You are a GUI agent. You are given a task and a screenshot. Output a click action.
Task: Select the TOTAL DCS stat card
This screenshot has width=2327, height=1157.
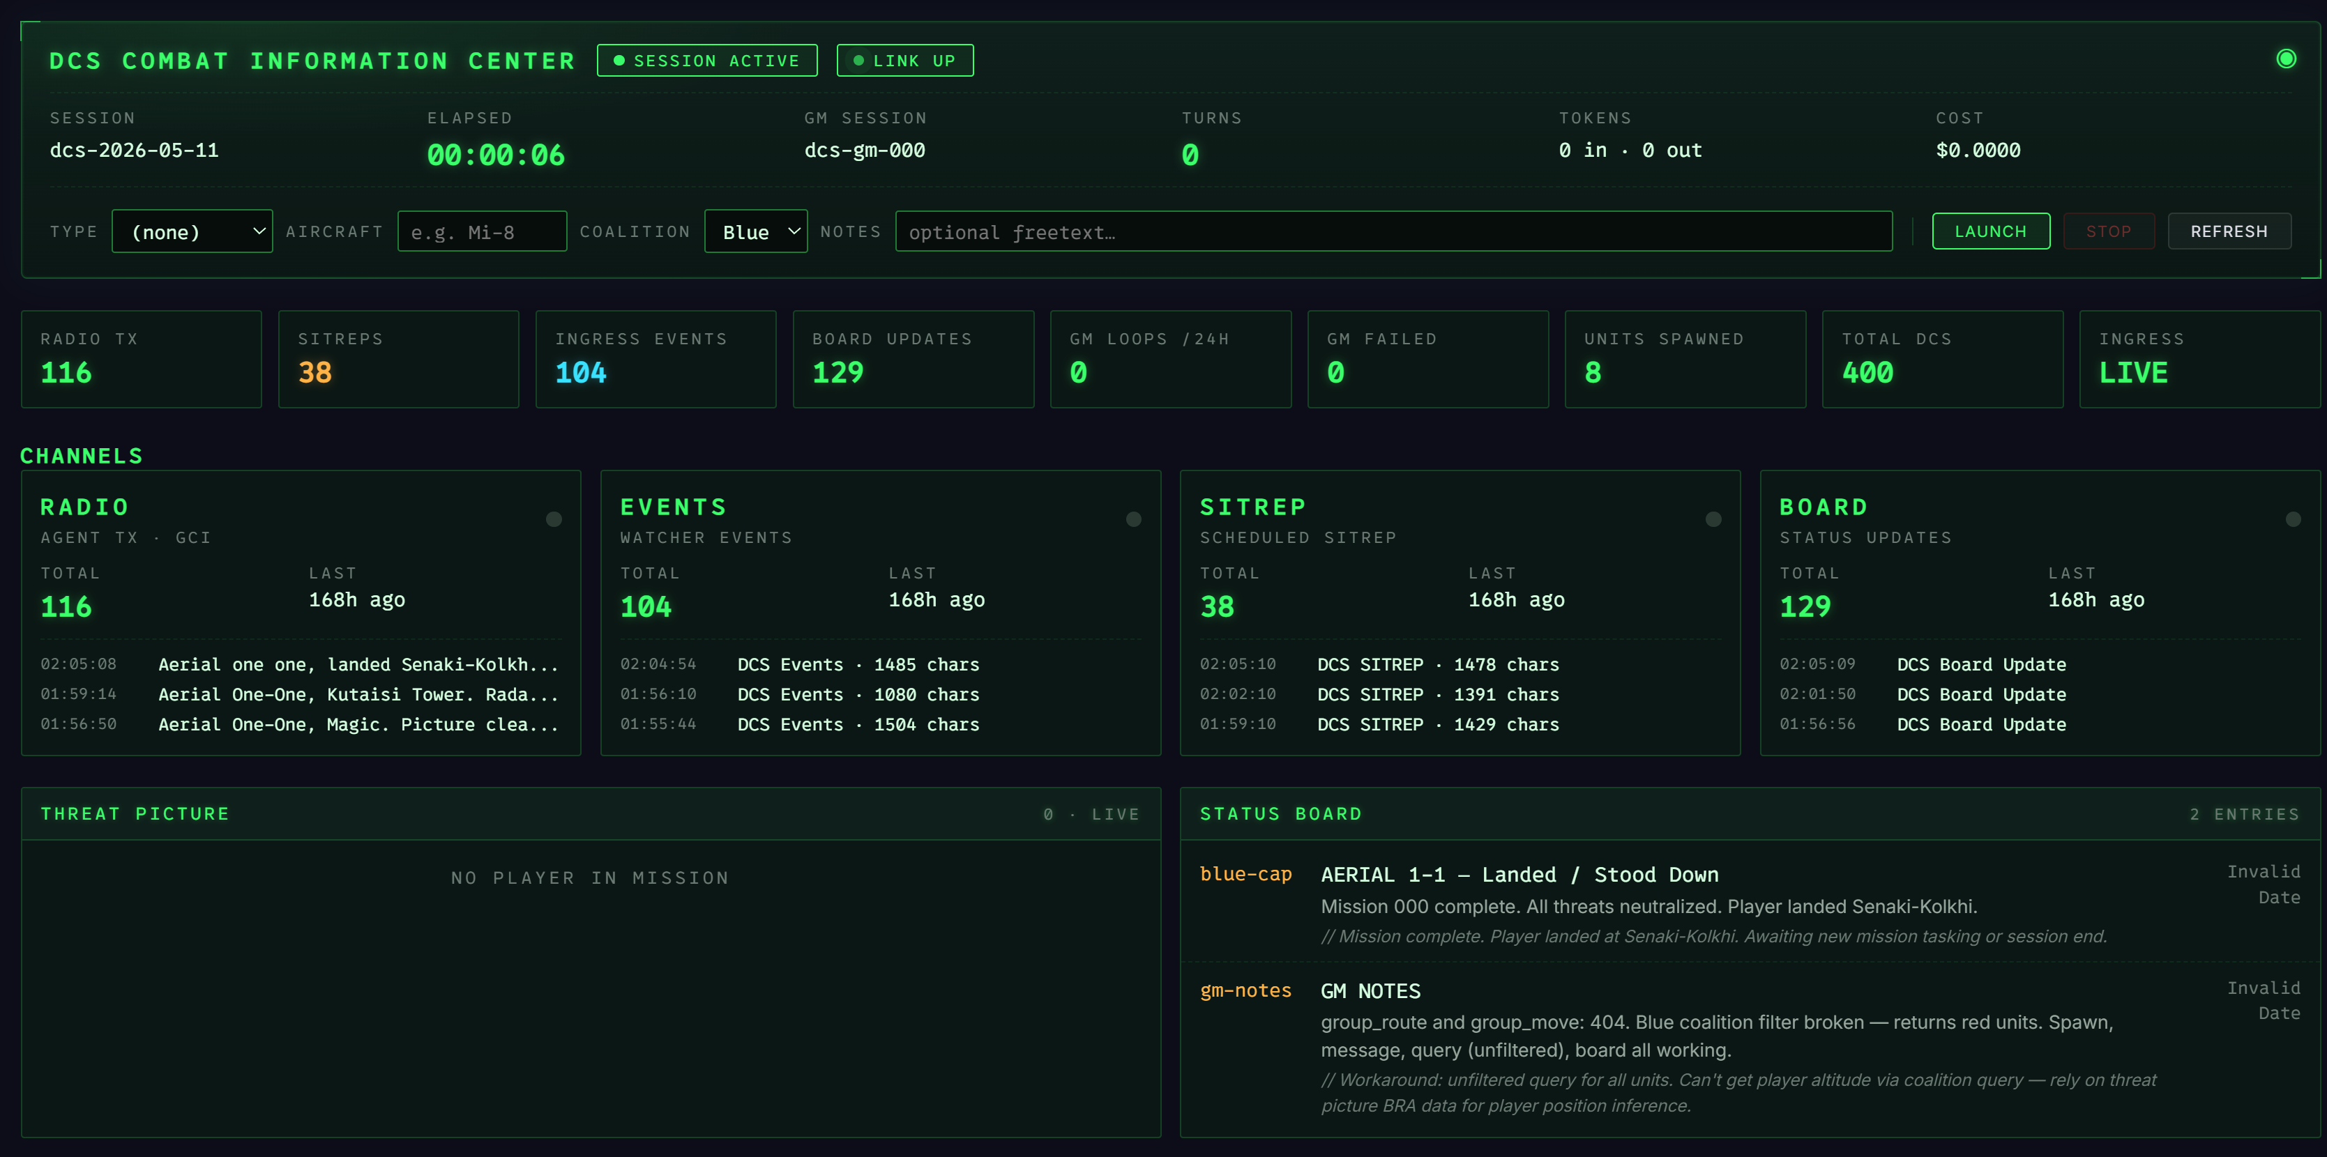[1943, 360]
